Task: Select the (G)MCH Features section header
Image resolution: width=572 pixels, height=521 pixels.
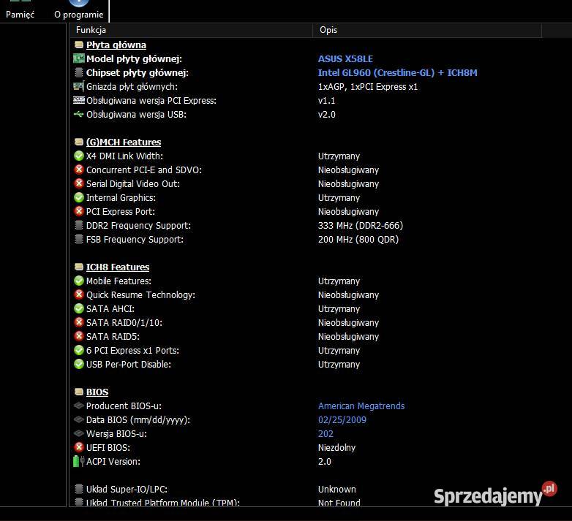Action: (x=124, y=142)
